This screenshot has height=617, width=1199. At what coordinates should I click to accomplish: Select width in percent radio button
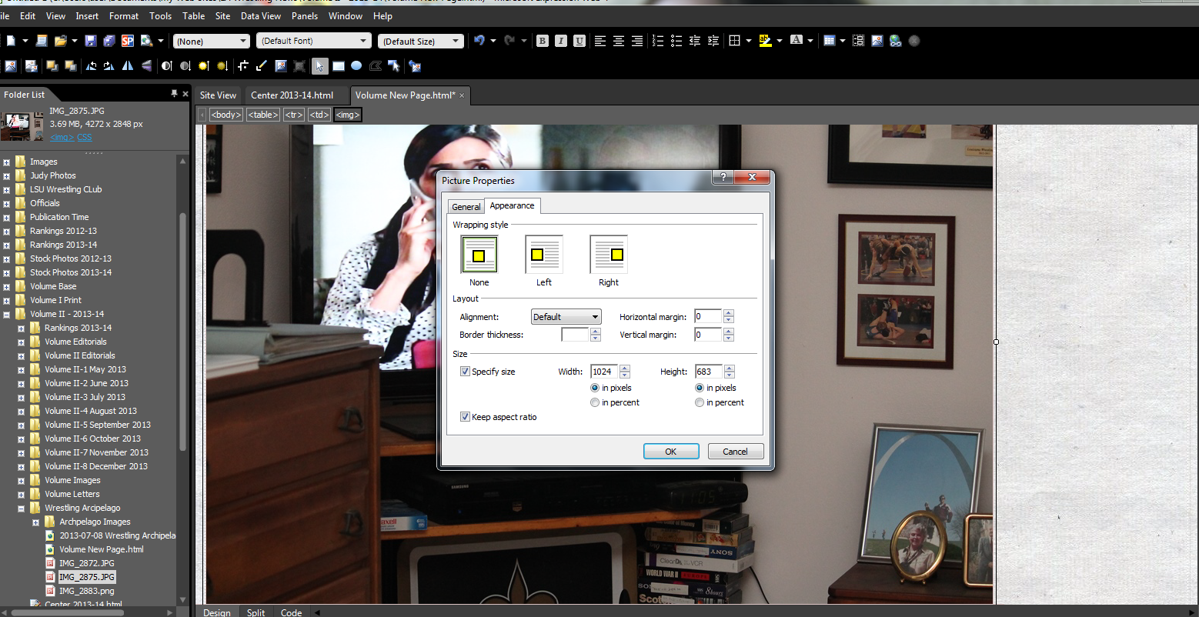tap(595, 402)
